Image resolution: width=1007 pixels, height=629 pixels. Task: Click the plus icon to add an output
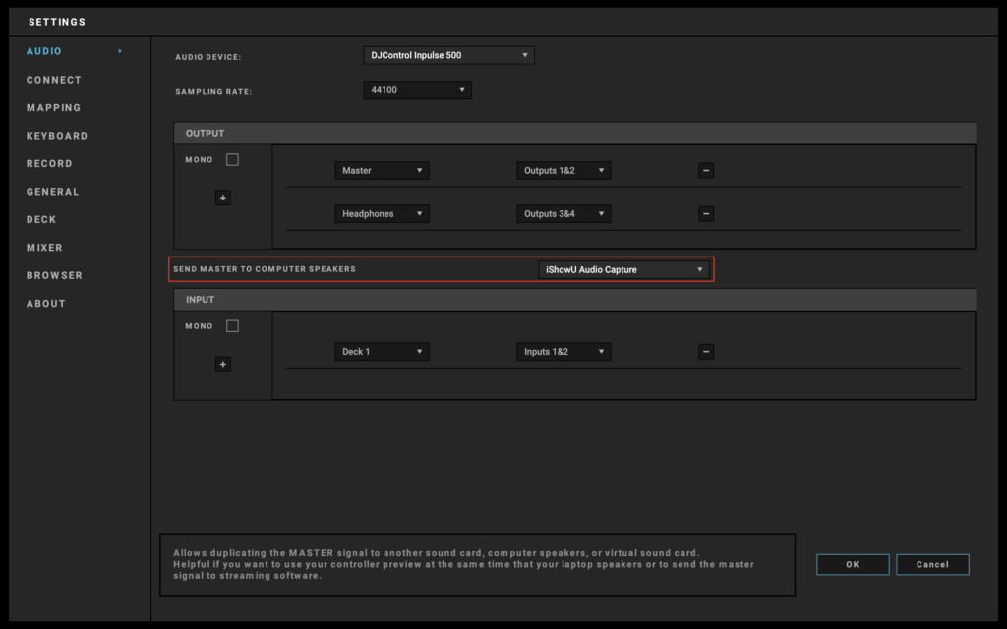[x=222, y=198]
